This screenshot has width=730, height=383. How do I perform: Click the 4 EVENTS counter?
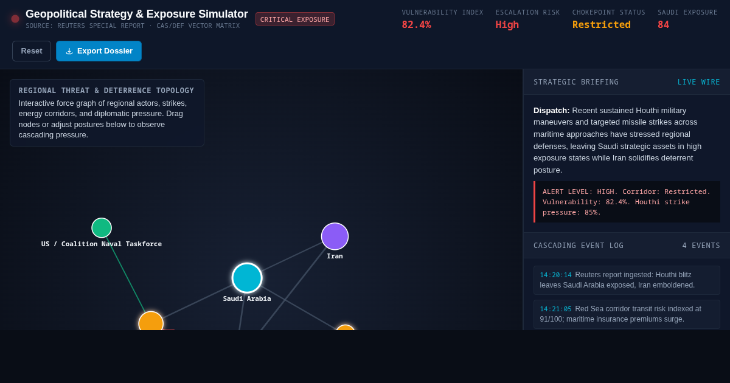coord(701,246)
